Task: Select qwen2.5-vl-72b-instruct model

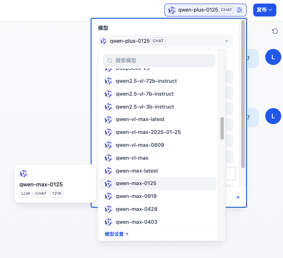Action: (x=158, y=81)
